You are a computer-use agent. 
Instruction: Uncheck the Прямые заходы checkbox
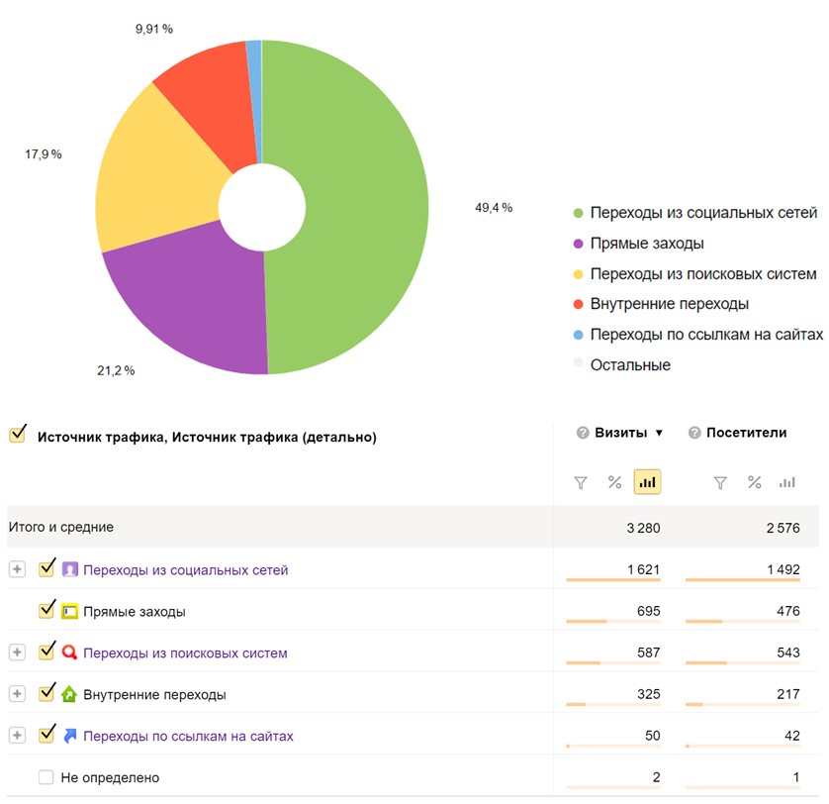point(46,611)
